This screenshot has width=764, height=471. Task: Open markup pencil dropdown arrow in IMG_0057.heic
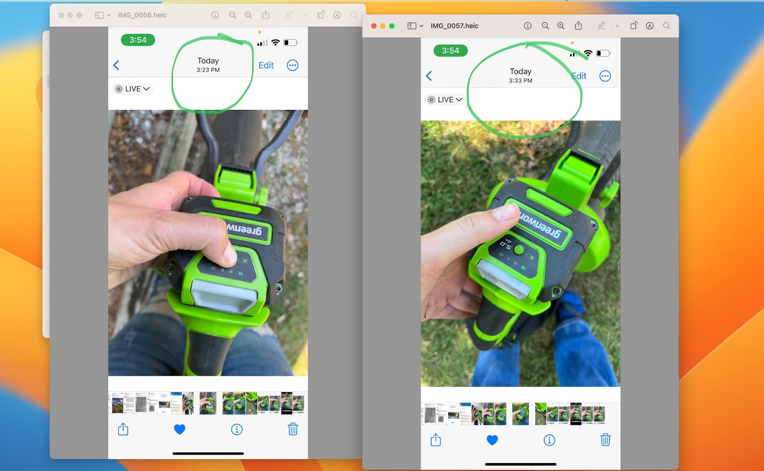click(x=617, y=26)
